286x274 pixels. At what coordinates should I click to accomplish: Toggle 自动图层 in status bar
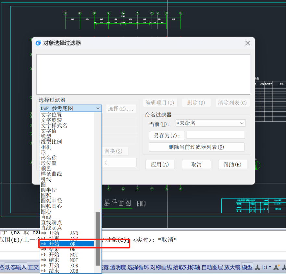point(212,268)
